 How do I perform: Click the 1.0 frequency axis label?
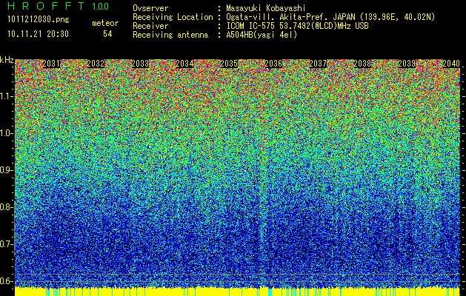click(x=7, y=133)
